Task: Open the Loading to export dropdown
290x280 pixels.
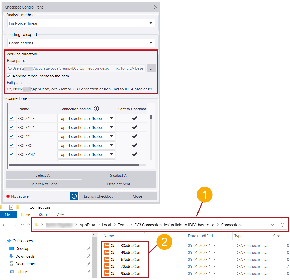Action: click(x=151, y=43)
